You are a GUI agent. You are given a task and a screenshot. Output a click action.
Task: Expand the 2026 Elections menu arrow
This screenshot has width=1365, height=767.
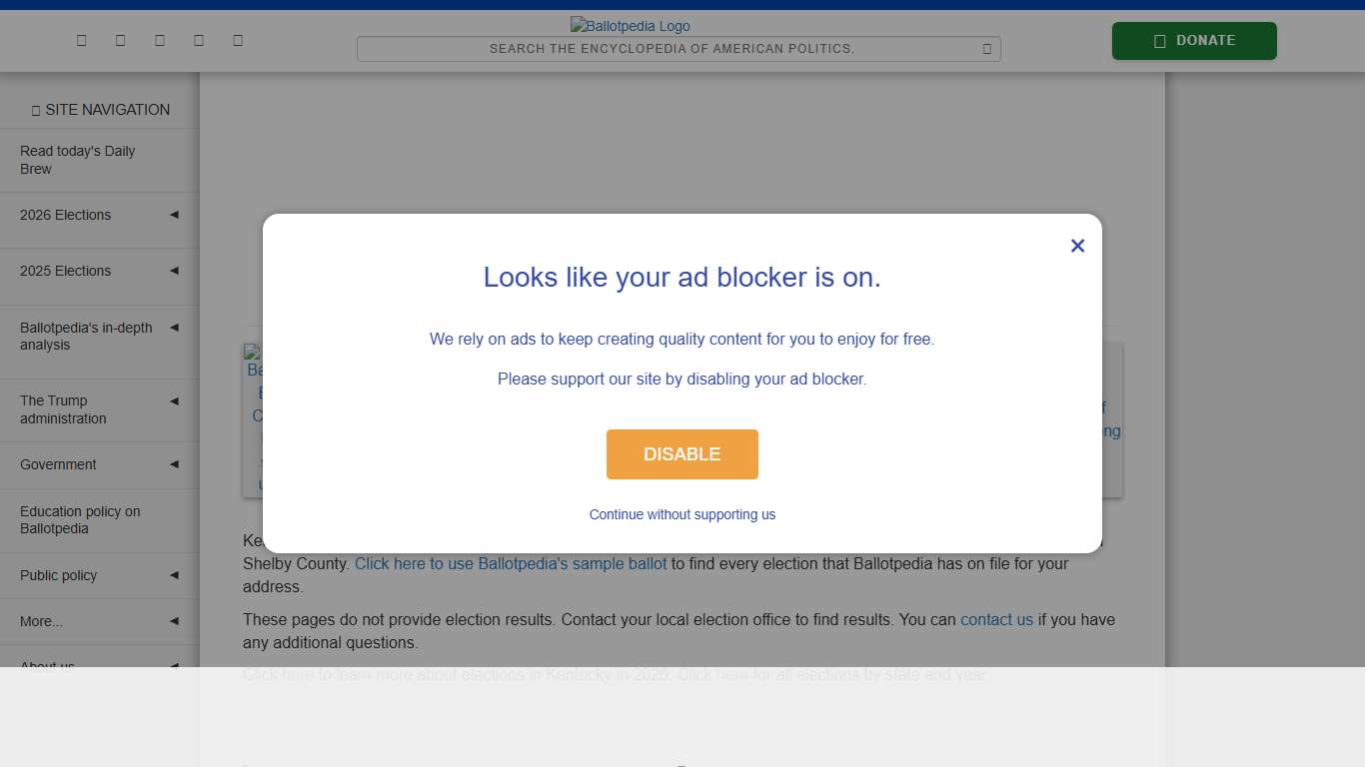[174, 215]
